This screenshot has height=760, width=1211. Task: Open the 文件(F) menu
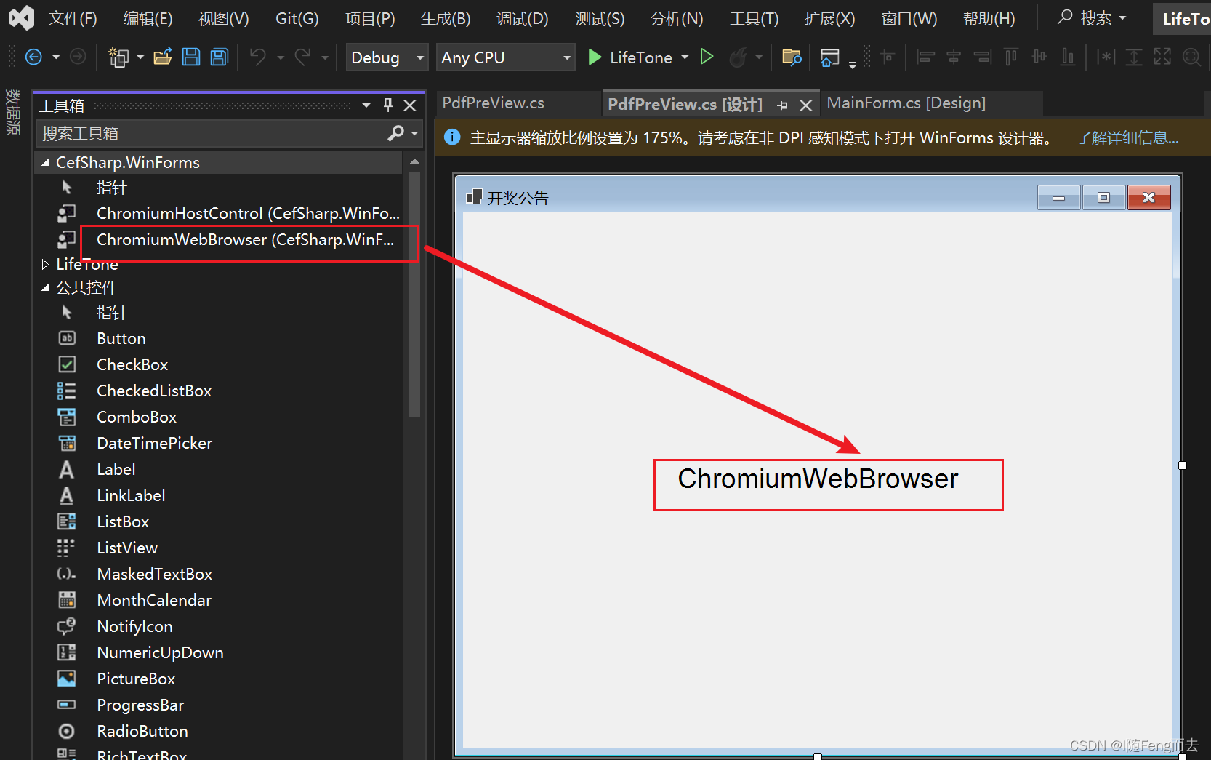73,18
